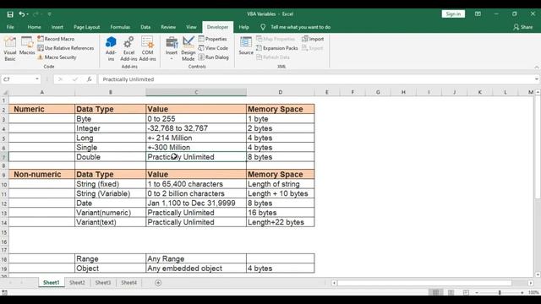Click View Code
This screenshot has width=541, height=304.
pos(213,48)
